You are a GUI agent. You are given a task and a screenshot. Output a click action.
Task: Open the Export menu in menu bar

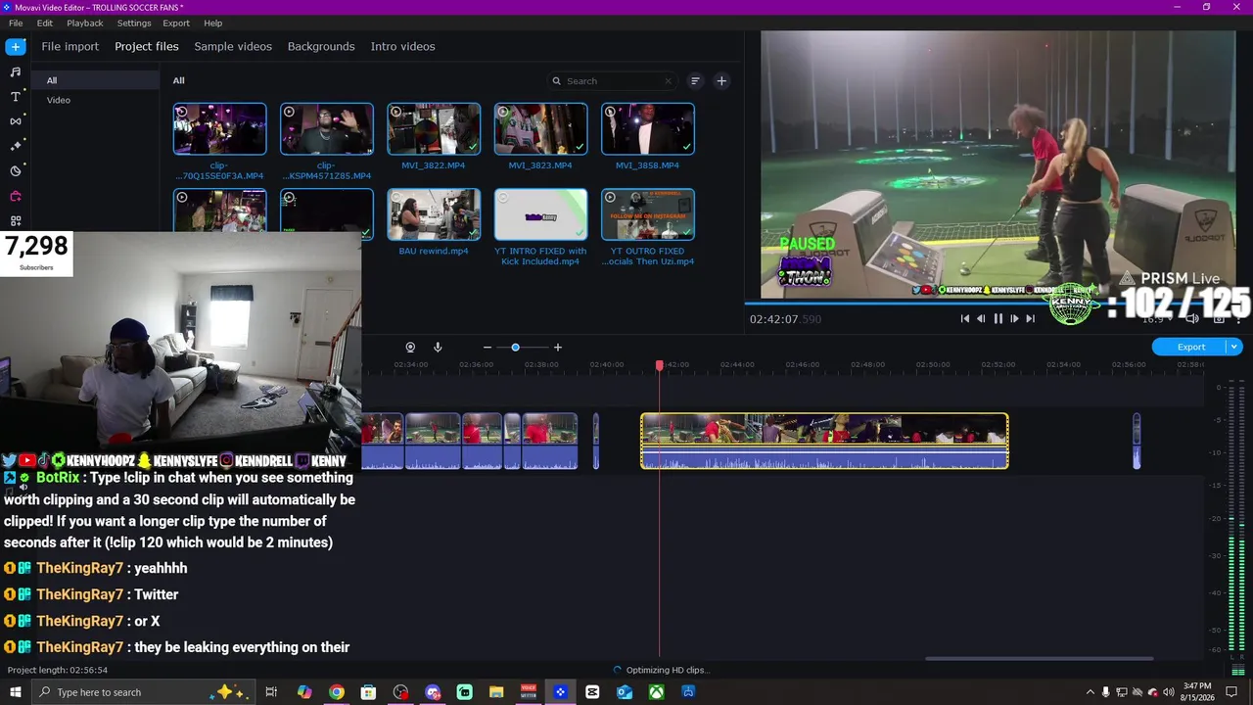pyautogui.click(x=176, y=23)
